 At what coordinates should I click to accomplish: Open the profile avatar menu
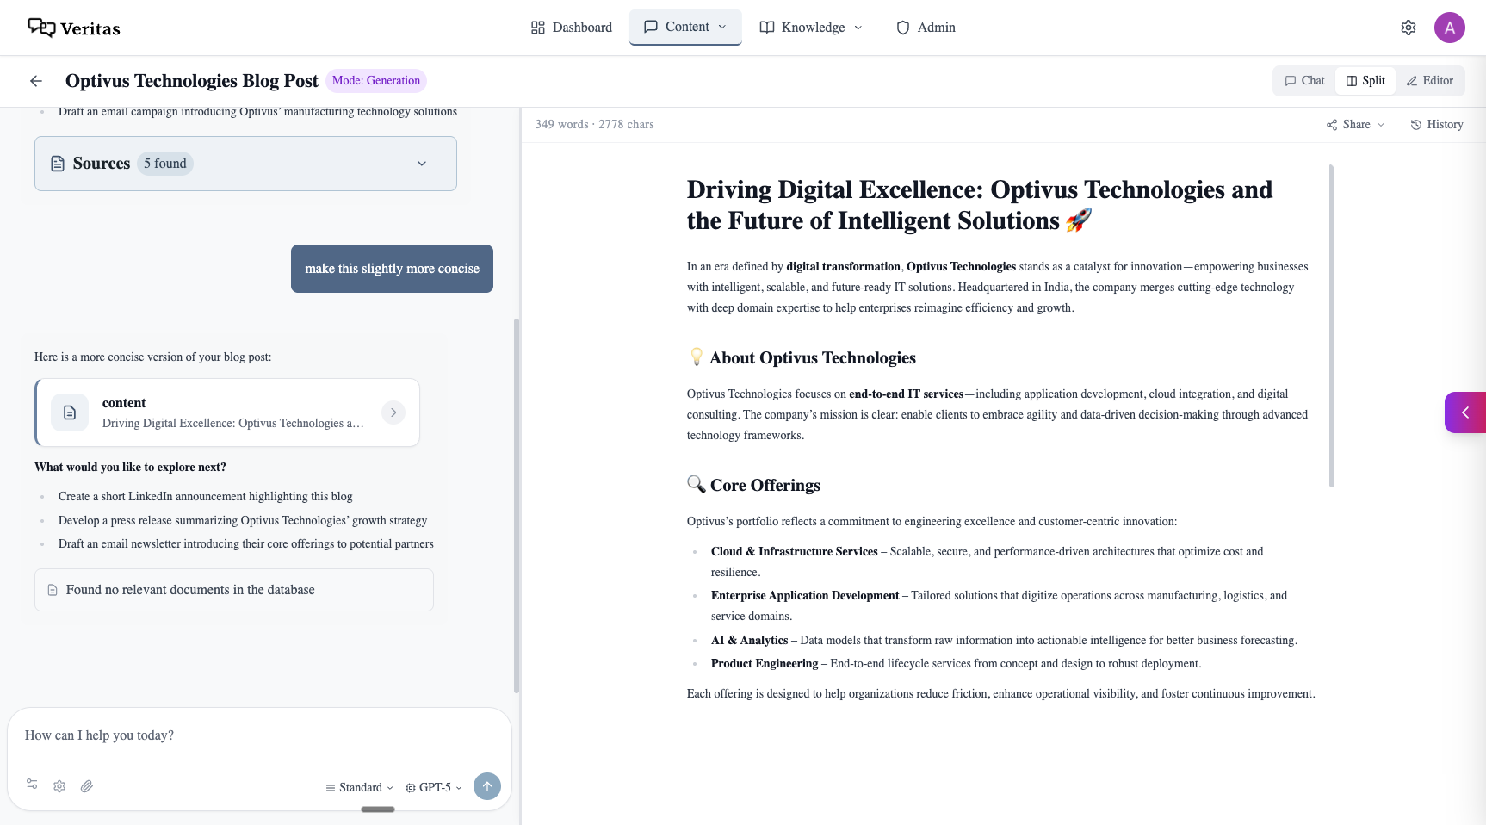1450,27
